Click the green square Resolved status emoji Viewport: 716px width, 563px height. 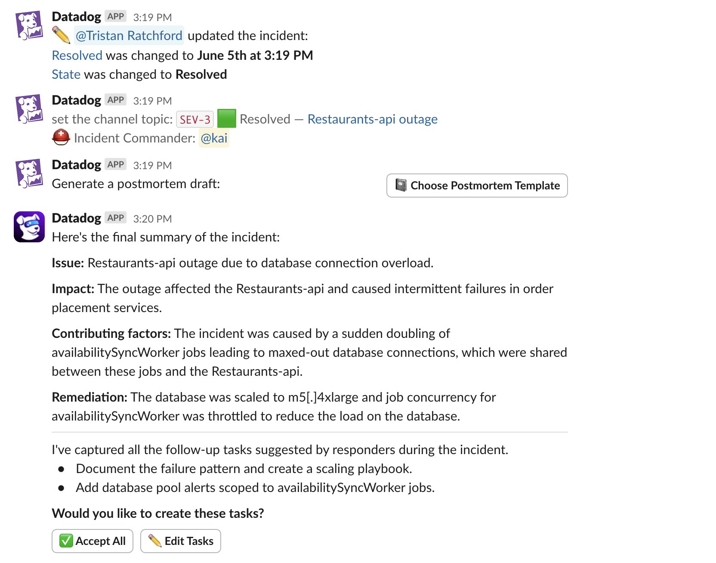[x=227, y=119]
